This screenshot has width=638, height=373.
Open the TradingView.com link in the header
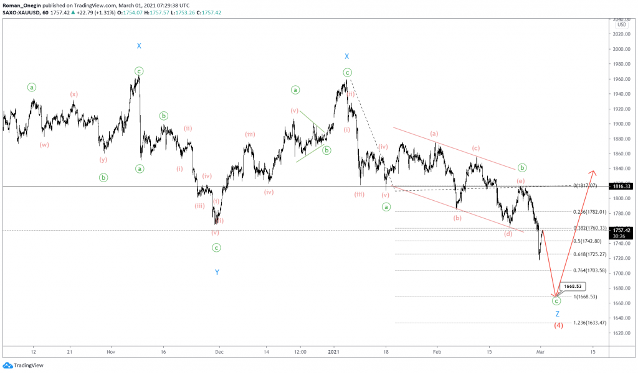(x=93, y=4)
